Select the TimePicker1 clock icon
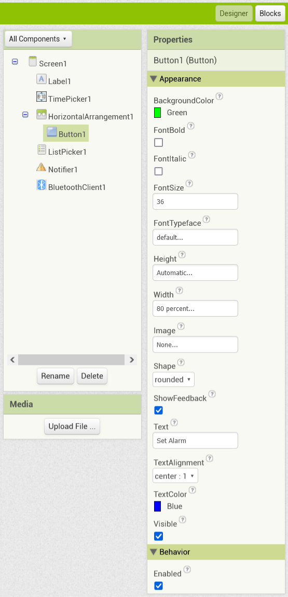The height and width of the screenshot is (597, 288). (x=41, y=97)
